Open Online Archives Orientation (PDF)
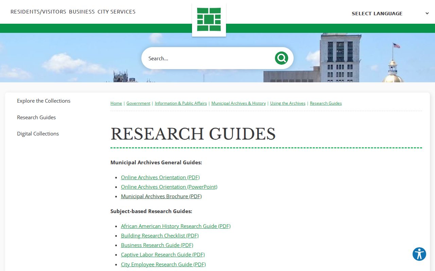 click(x=160, y=178)
